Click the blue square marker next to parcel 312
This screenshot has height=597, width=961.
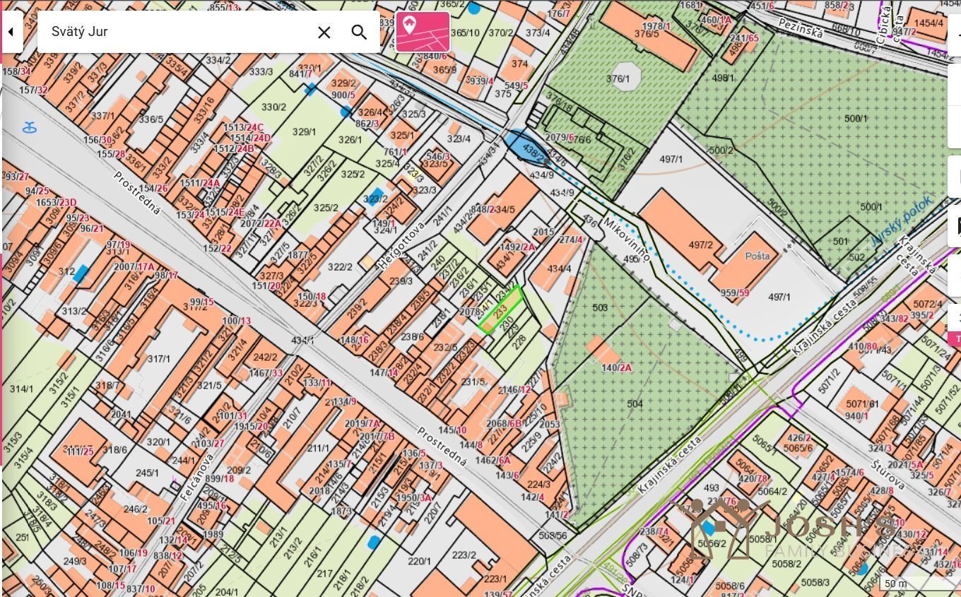[x=82, y=274]
